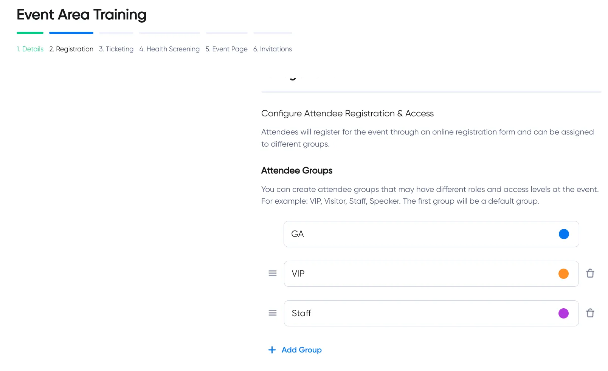Switch to the Ticketing step
This screenshot has height=371, width=608.
[x=116, y=49]
